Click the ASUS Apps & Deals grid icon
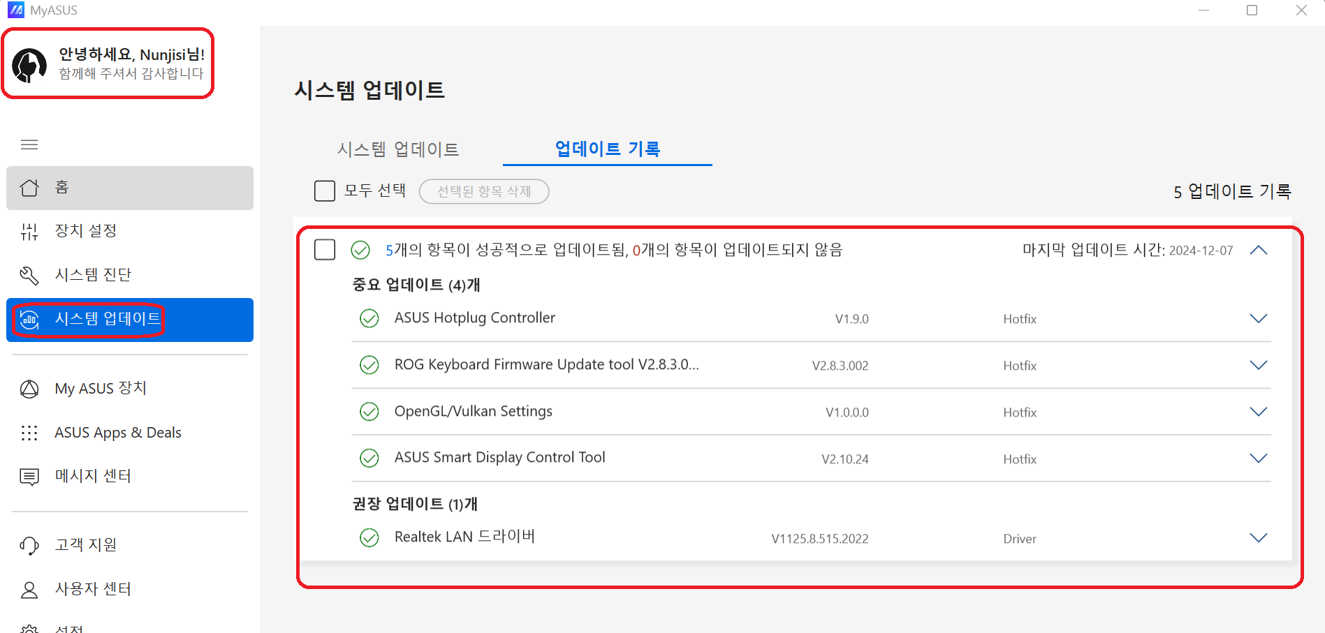1325x633 pixels. coord(29,433)
